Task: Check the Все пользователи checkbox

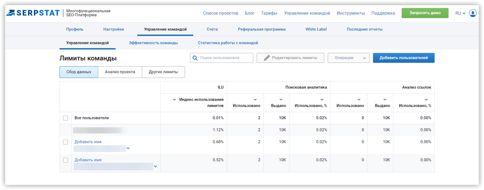Action: (66, 118)
